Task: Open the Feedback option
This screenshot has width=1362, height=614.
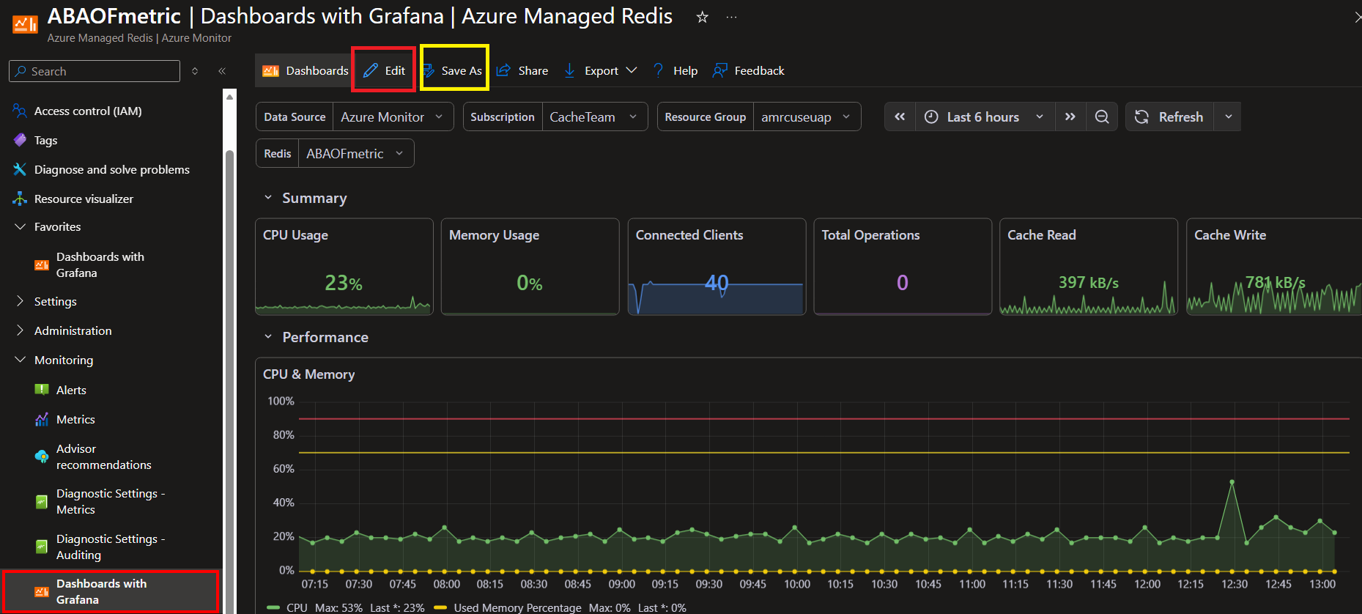Action: pyautogui.click(x=749, y=70)
